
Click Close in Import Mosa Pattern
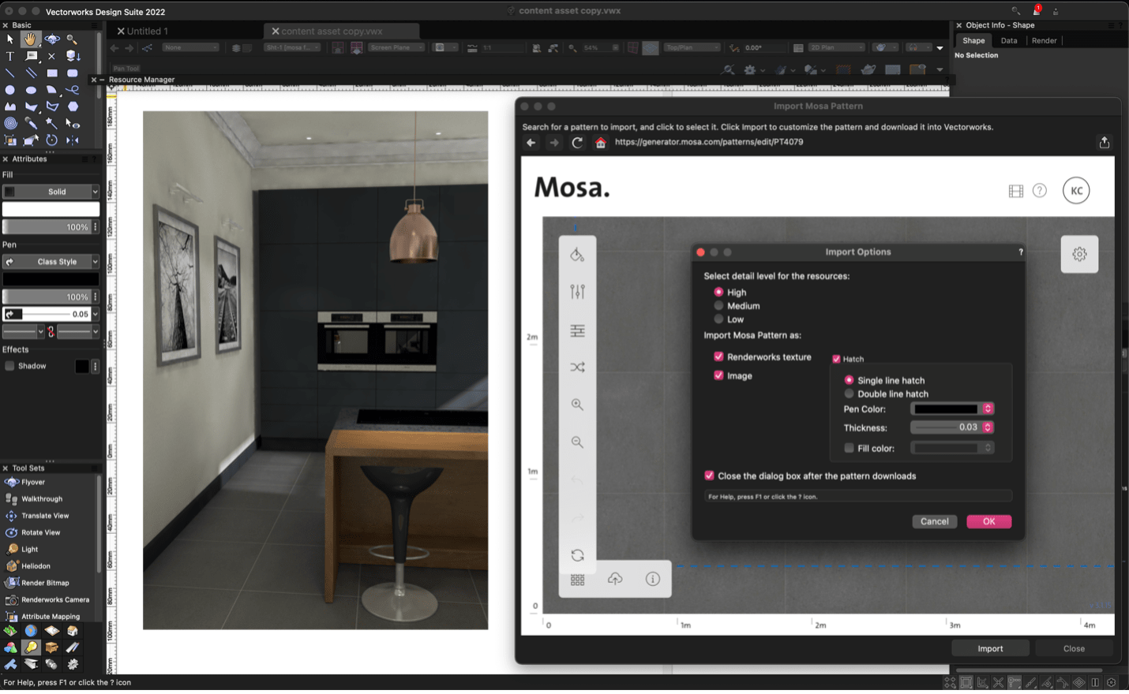pyautogui.click(x=1074, y=649)
